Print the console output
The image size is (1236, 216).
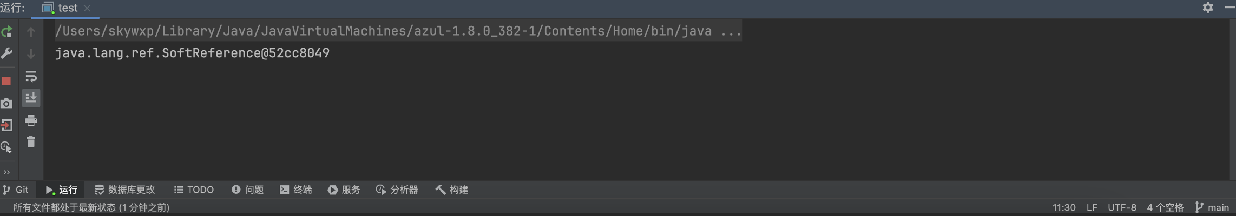[x=31, y=120]
